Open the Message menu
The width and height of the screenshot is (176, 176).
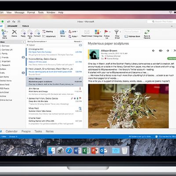(x=19, y=12)
